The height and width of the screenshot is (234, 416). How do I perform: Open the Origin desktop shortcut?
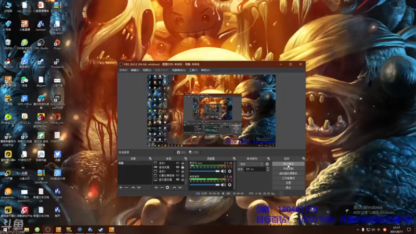point(57,44)
